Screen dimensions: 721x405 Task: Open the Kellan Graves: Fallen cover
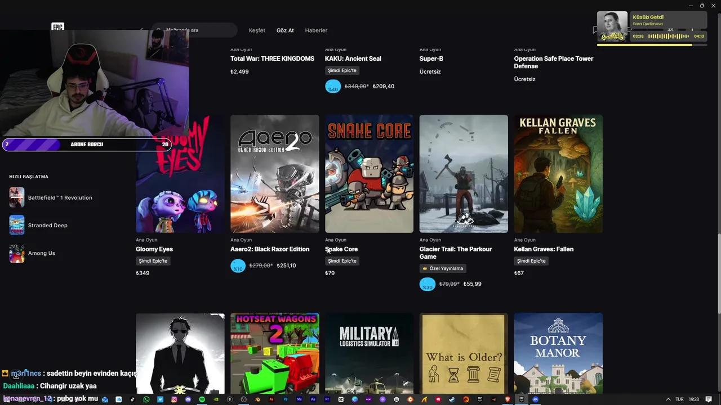click(558, 174)
